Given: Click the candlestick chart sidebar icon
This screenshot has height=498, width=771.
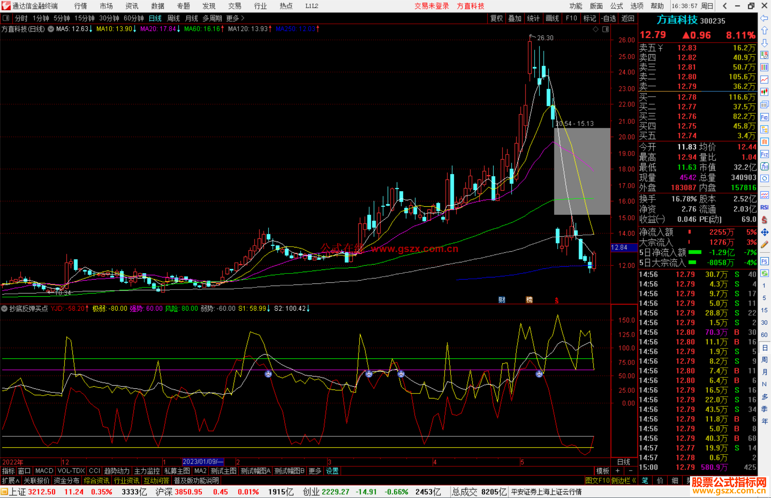Looking at the screenshot, I should click(x=764, y=92).
